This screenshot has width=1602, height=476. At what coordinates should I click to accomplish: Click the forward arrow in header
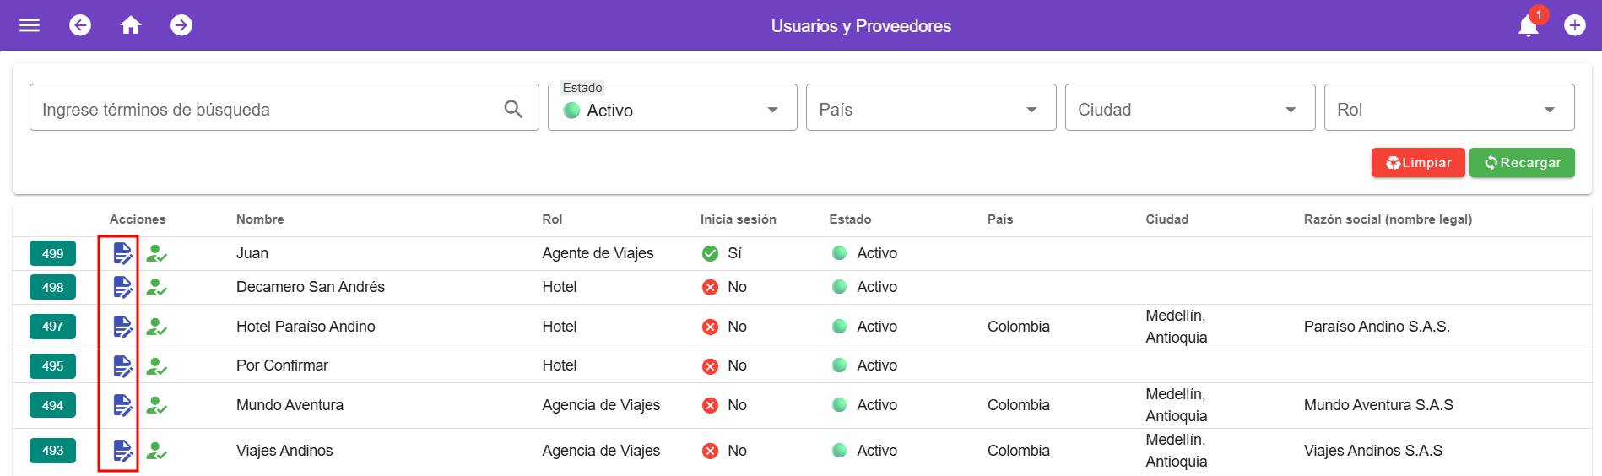[x=181, y=25]
